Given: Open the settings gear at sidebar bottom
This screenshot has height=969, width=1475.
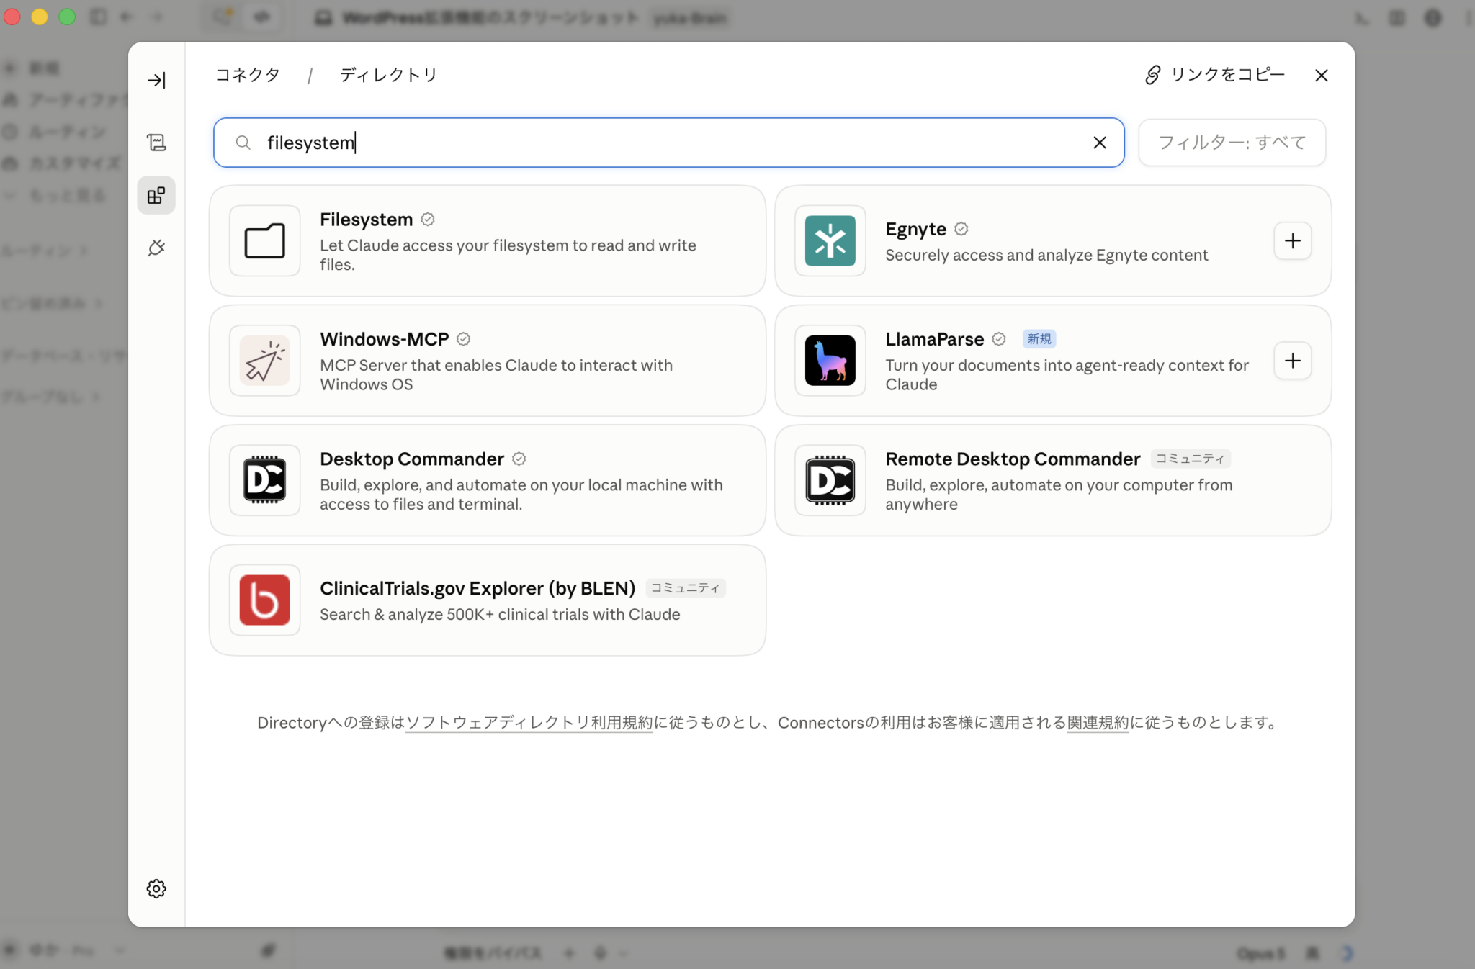Looking at the screenshot, I should point(156,888).
